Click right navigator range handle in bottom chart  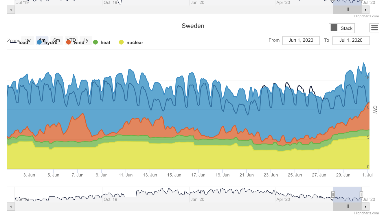tap(361, 195)
